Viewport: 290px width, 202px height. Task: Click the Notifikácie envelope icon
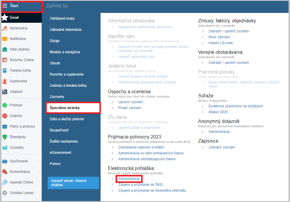pyautogui.click(x=5, y=39)
